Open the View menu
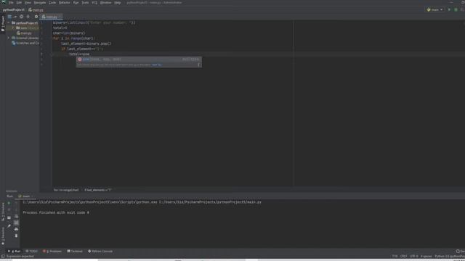Screen dimensions: 465x261 [x=28, y=3]
